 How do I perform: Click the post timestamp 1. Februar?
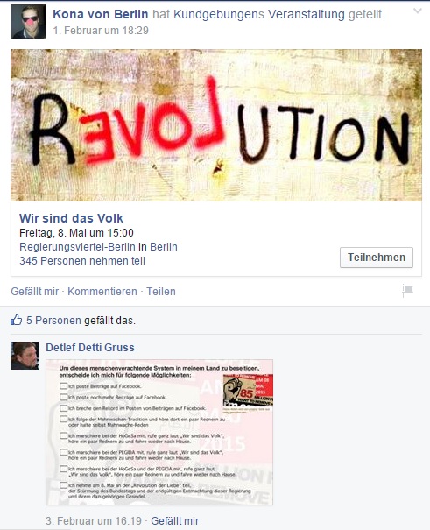(x=101, y=31)
